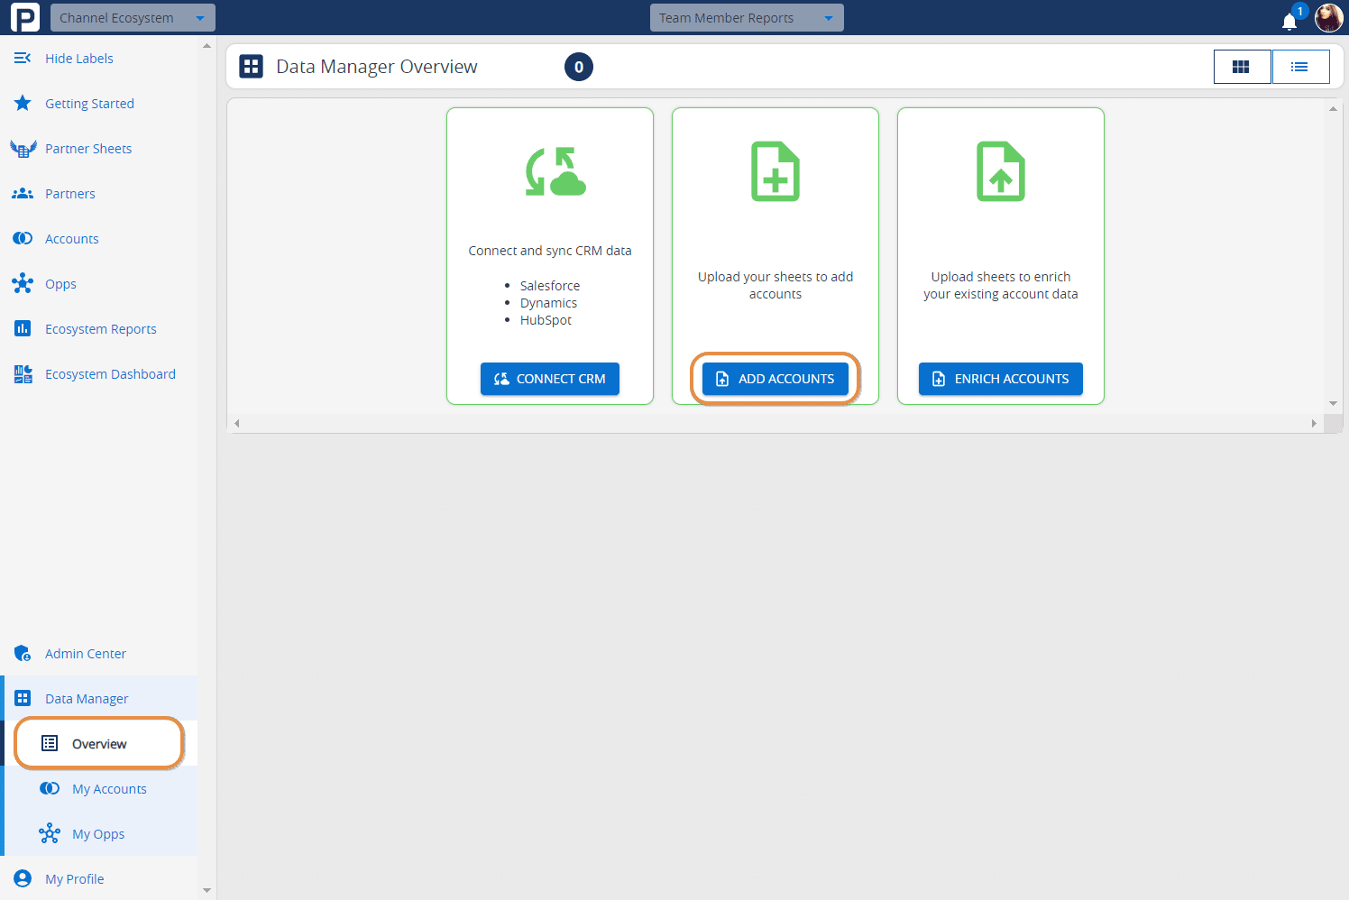
Task: Go to Admin Center
Action: tap(86, 653)
